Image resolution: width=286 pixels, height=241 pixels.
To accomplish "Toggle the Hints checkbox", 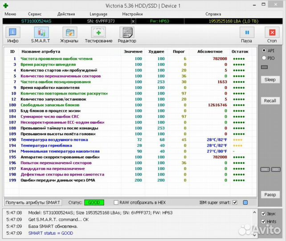I will coord(263,221).
